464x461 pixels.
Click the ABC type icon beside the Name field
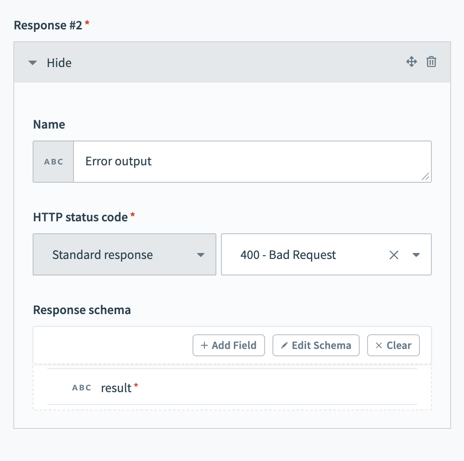(x=53, y=161)
